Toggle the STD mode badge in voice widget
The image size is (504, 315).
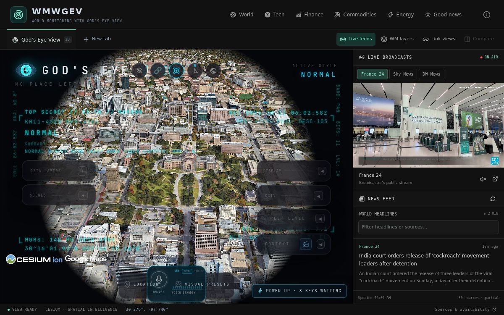187,271
